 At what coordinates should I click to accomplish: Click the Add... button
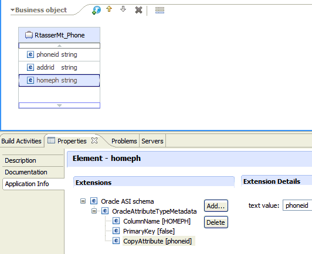(x=216, y=206)
